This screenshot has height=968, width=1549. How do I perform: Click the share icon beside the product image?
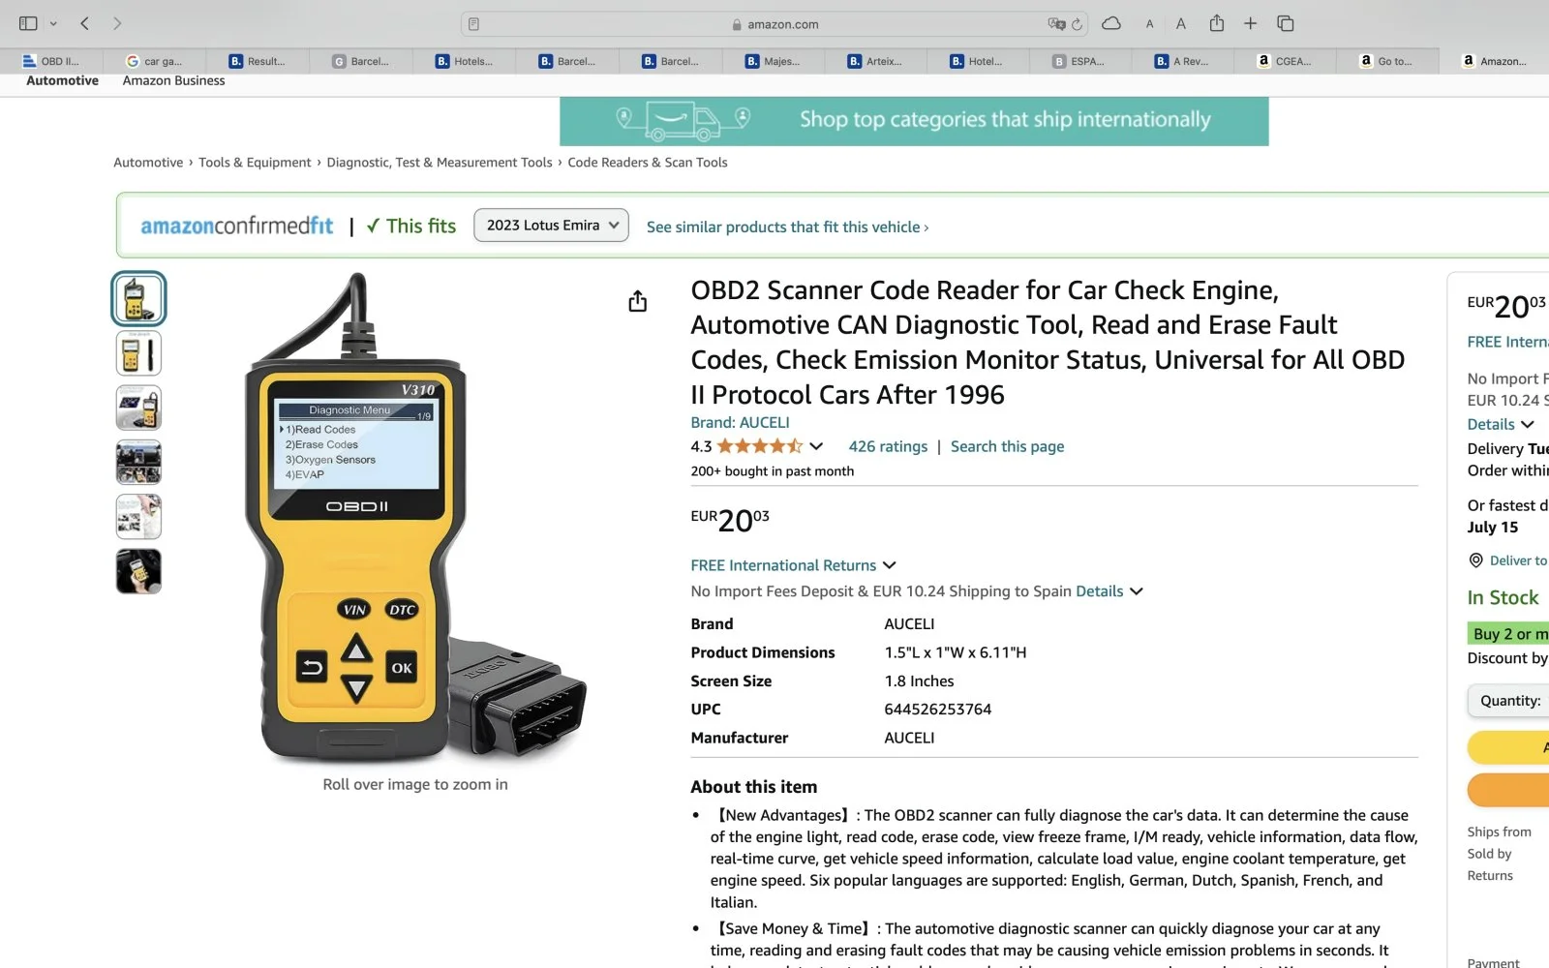tap(637, 302)
